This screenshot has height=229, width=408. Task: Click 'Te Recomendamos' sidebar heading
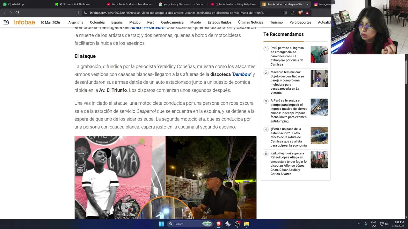click(283, 34)
